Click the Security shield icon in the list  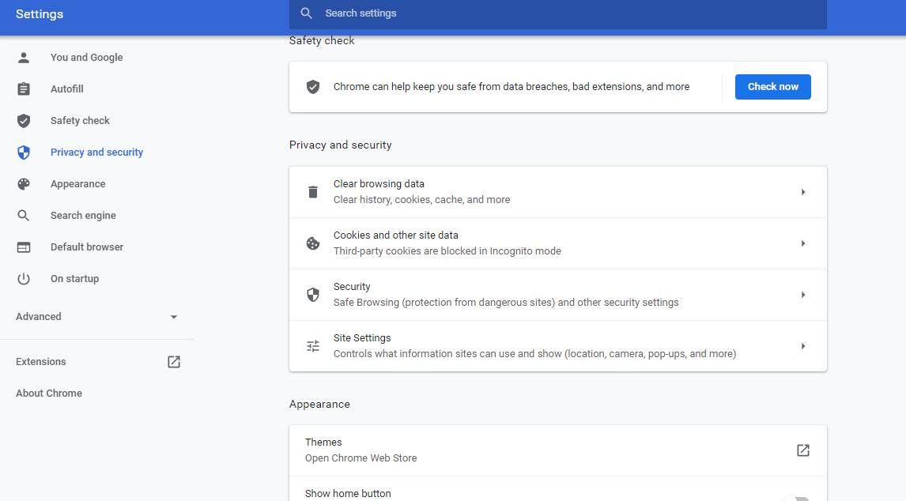point(313,294)
